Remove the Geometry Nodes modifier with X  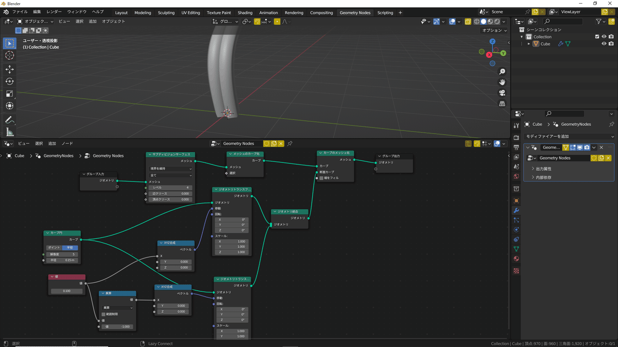pyautogui.click(x=601, y=148)
